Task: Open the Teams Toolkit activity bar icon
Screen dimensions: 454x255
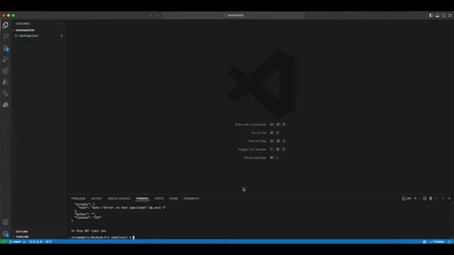Action: click(x=6, y=105)
